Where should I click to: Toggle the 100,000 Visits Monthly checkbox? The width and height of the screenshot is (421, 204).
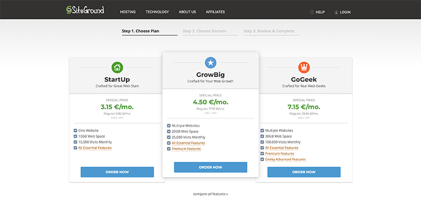[x=262, y=142]
